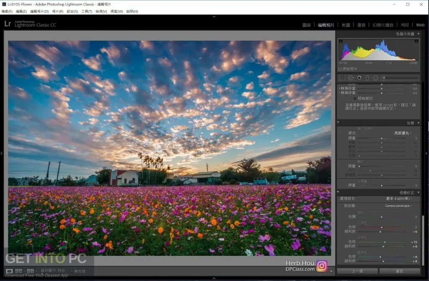
Task: Toggle shadow clipping indicator in histogram
Action: [x=341, y=41]
